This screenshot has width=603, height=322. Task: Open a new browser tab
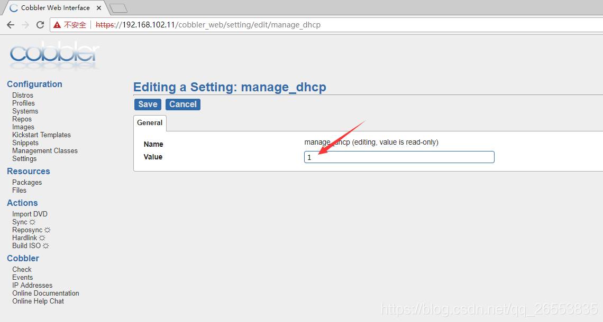click(x=118, y=8)
